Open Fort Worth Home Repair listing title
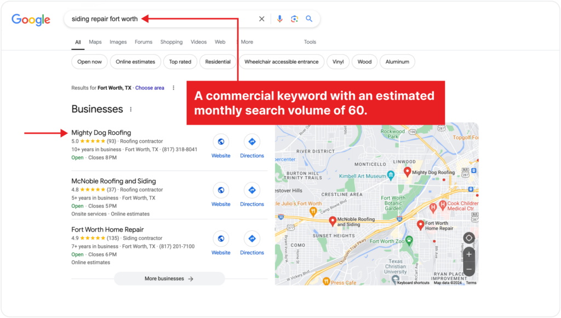The width and height of the screenshot is (561, 318). pyautogui.click(x=107, y=230)
